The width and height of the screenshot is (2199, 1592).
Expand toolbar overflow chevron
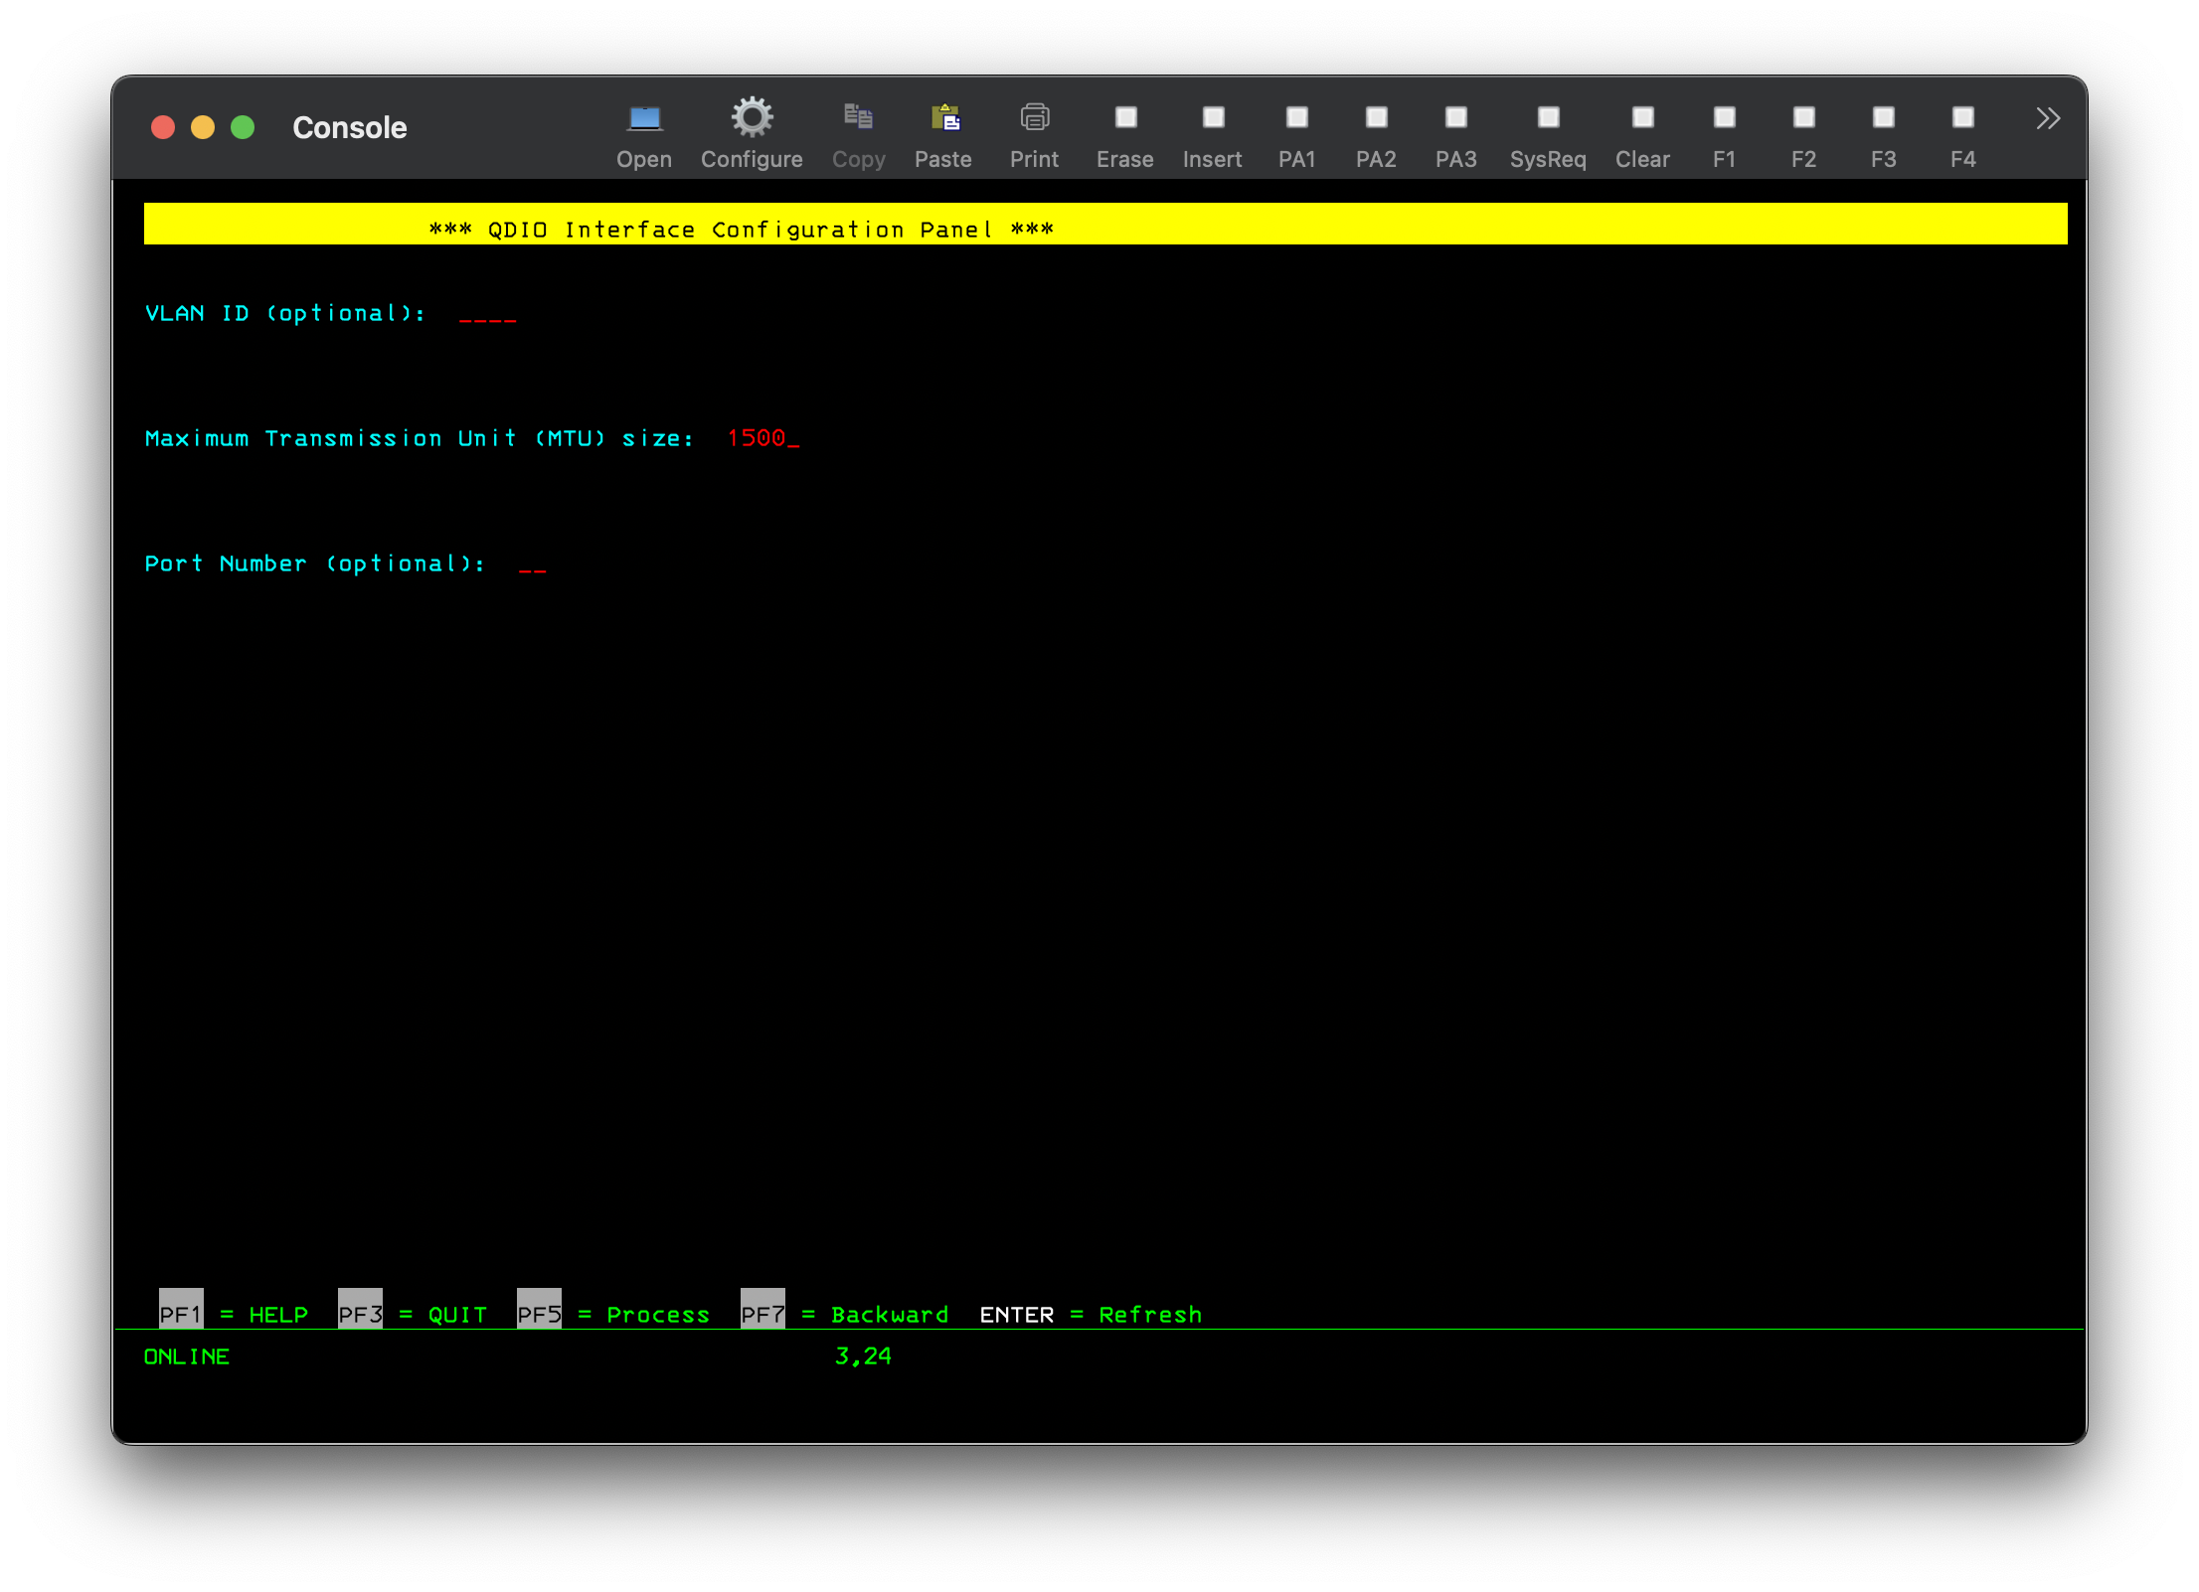click(2047, 118)
